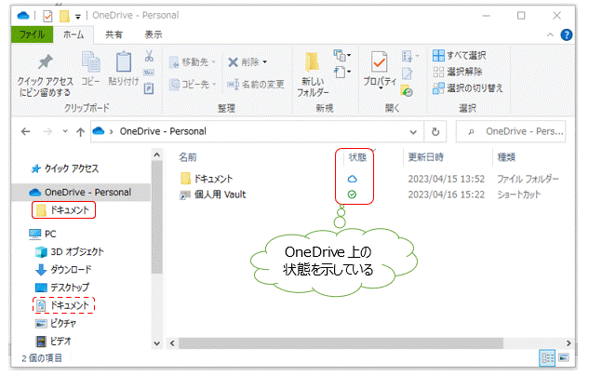Click すべて選択 to select all
The height and width of the screenshot is (376, 589).
point(459,56)
